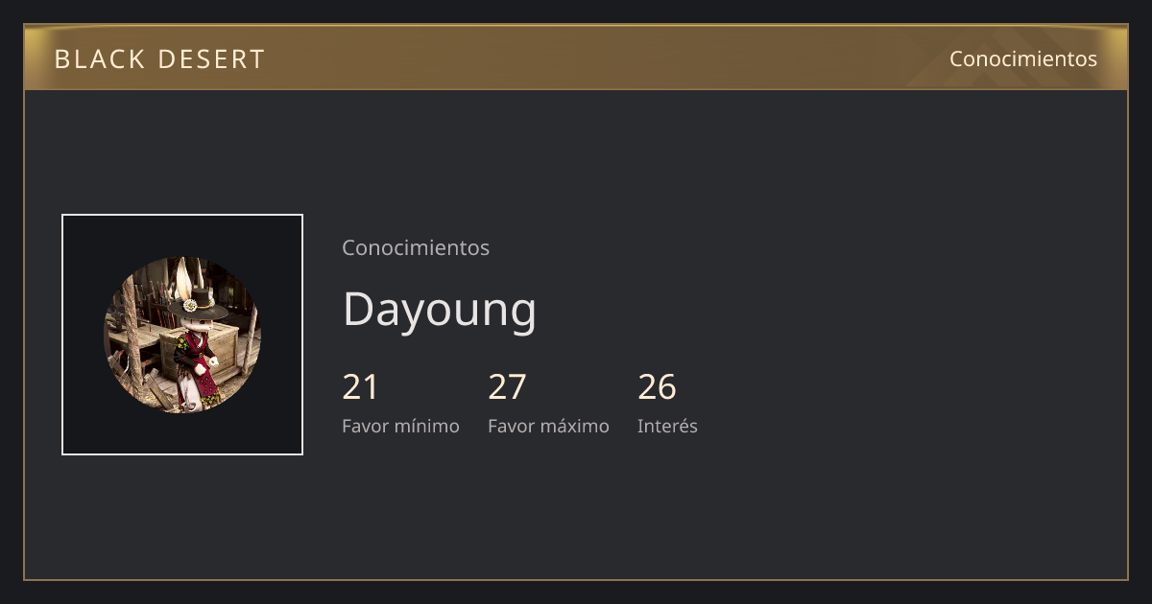Select the Favor mínimo label
This screenshot has width=1152, height=604.
click(x=400, y=426)
